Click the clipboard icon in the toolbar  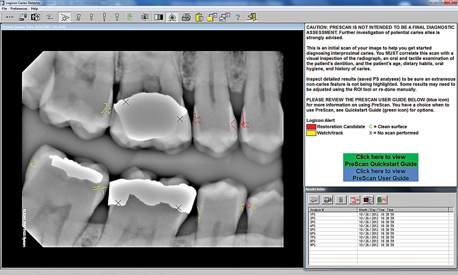(199, 17)
